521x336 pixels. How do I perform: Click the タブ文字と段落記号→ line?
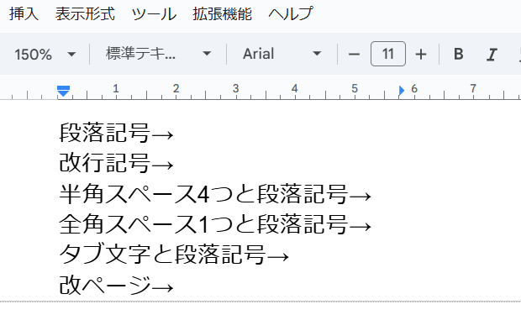[x=174, y=255]
